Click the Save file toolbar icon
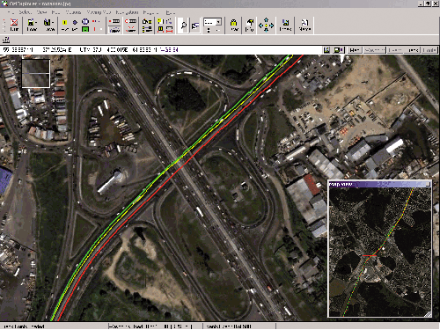 [48, 25]
